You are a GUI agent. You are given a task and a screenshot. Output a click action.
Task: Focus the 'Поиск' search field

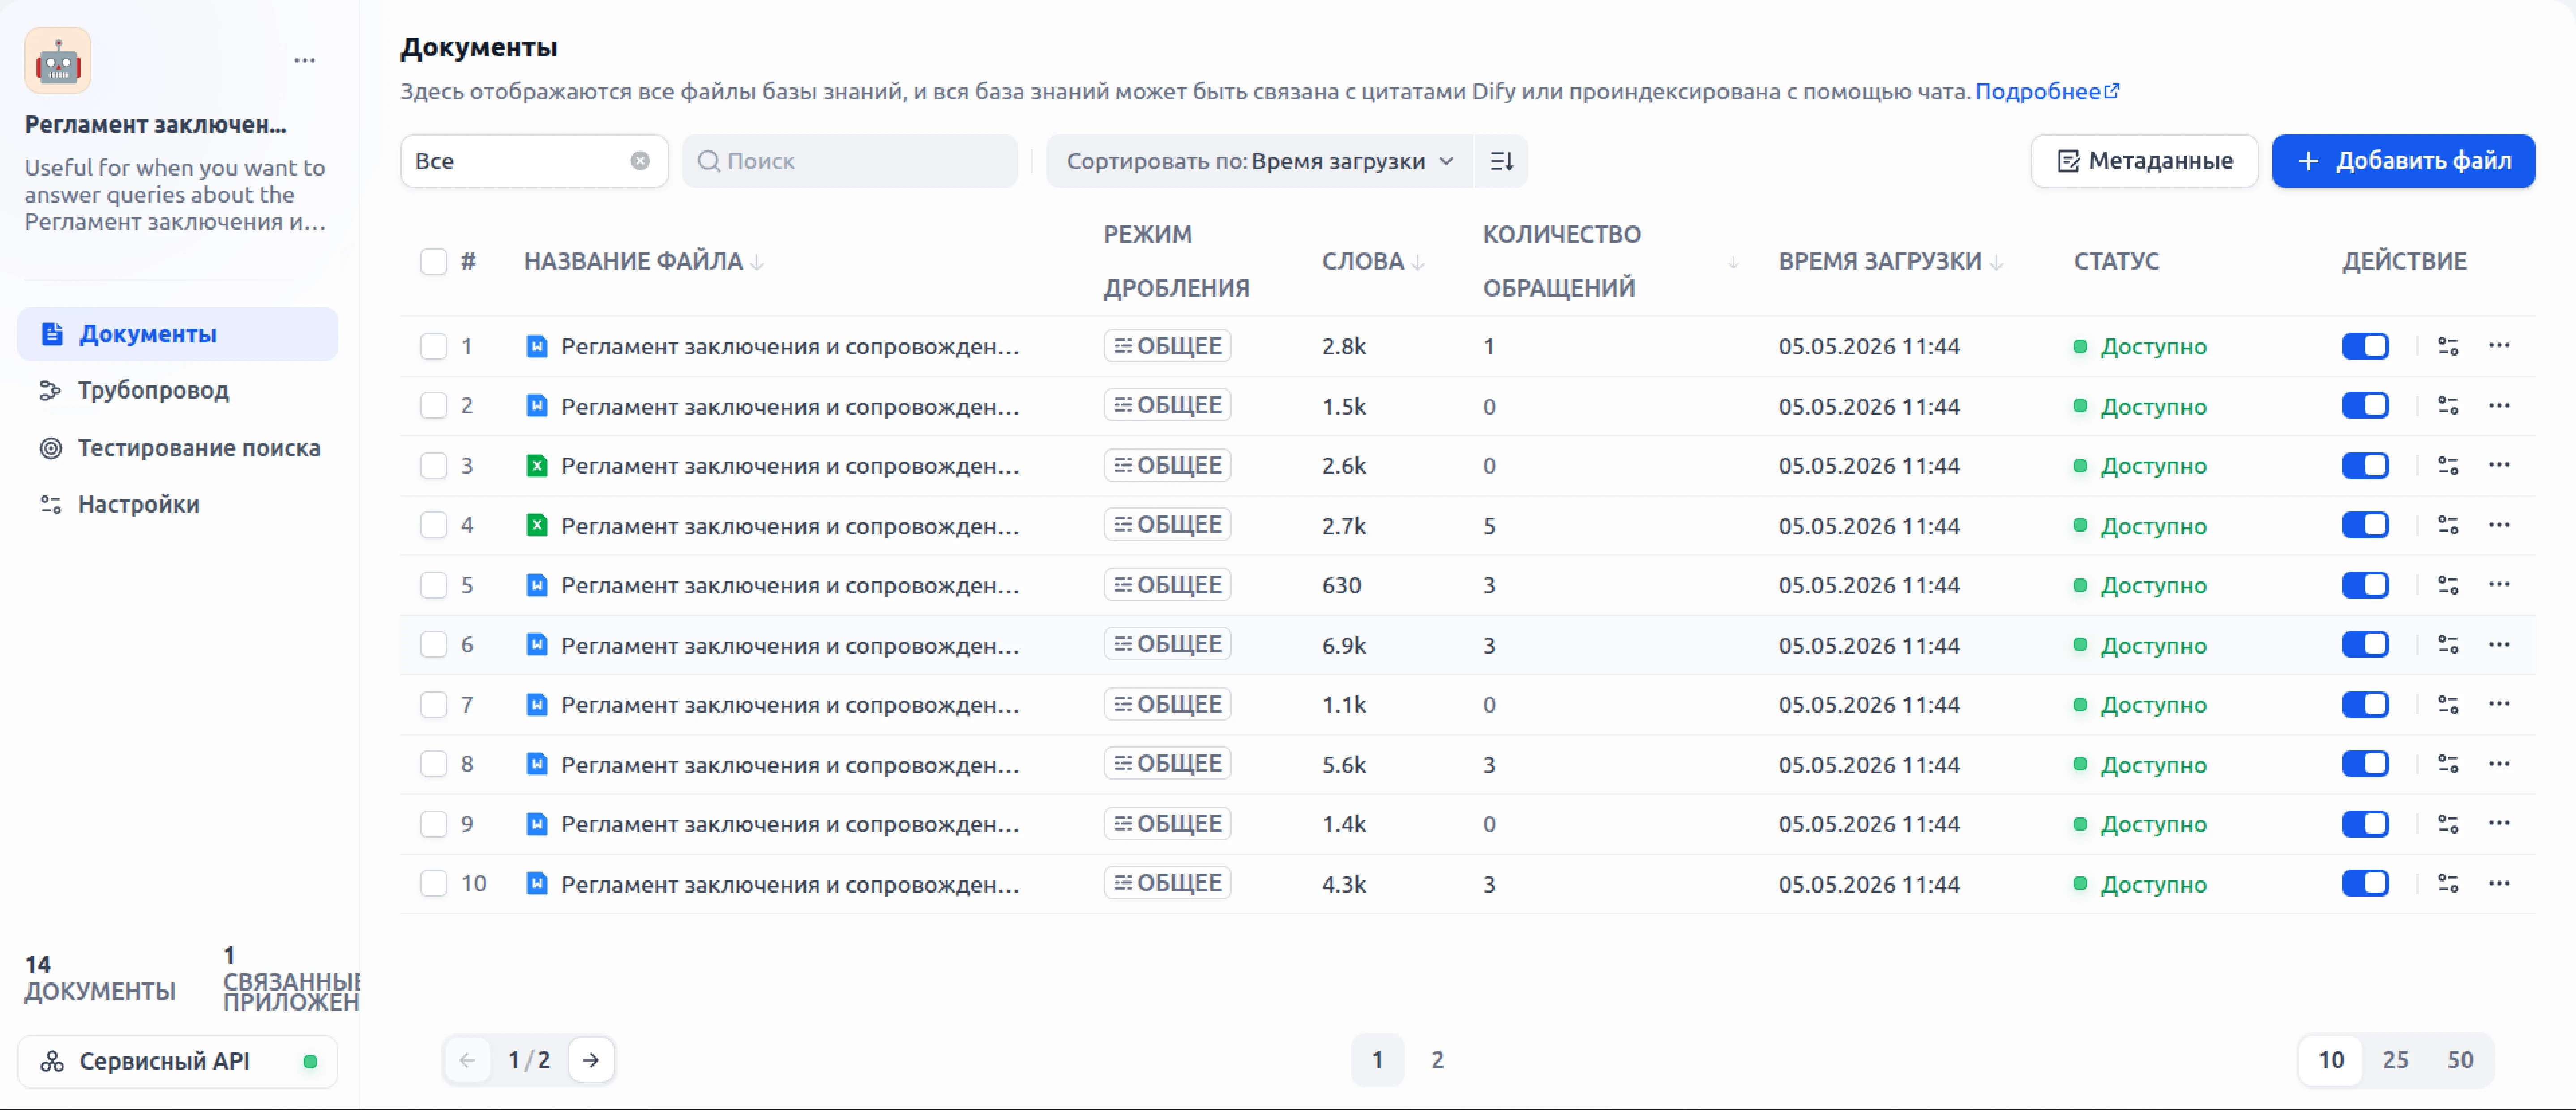click(850, 161)
